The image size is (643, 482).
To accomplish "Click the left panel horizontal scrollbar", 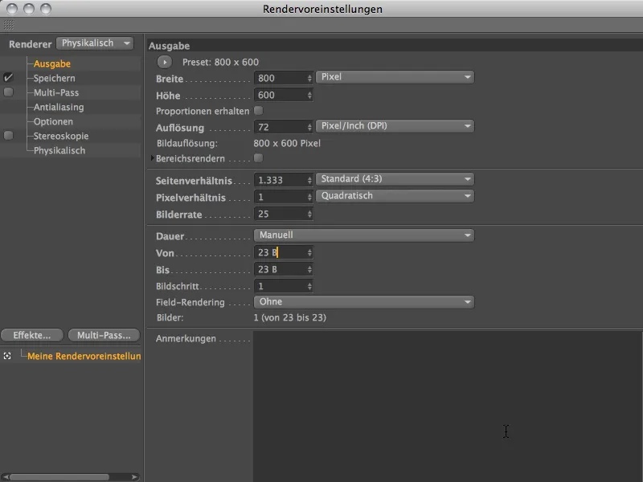I will click(x=59, y=477).
